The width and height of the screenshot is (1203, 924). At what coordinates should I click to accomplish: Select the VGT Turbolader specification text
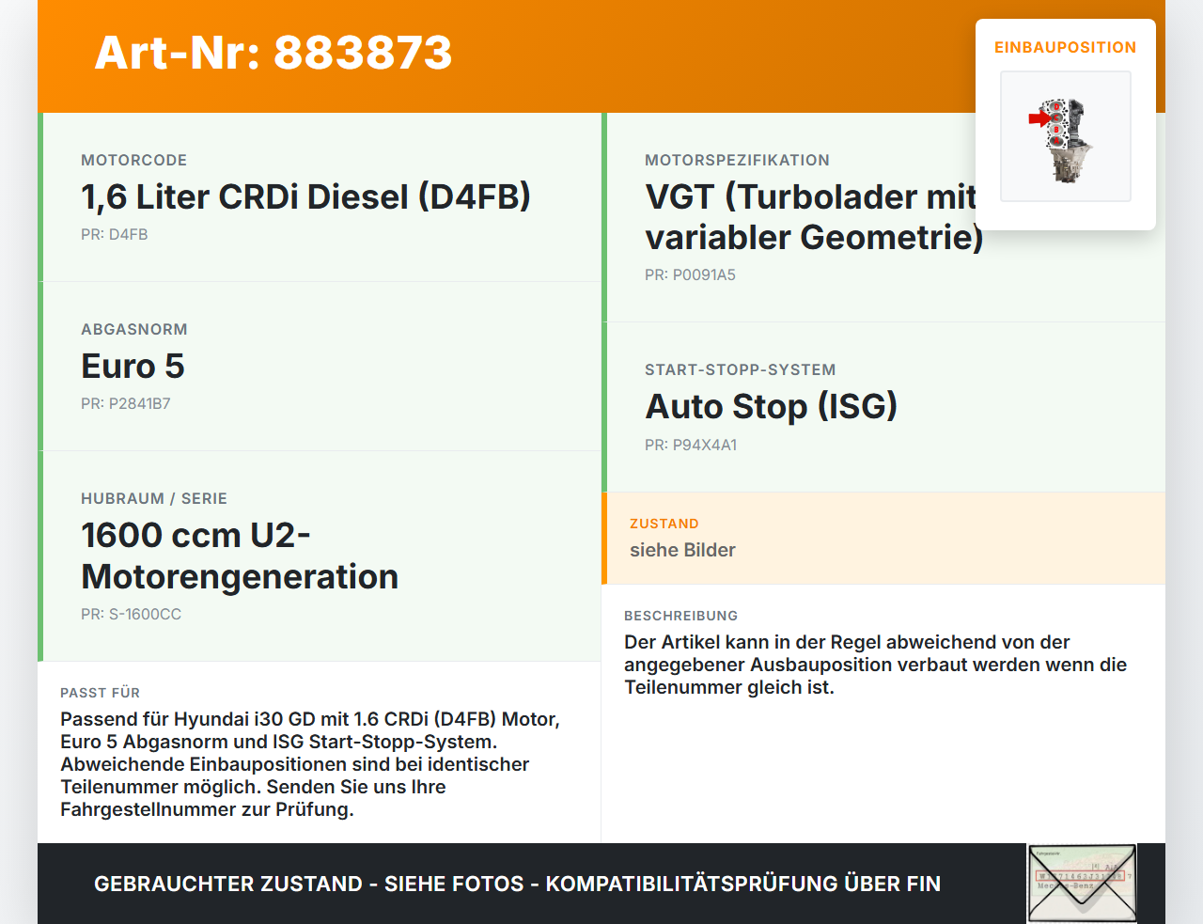point(814,216)
